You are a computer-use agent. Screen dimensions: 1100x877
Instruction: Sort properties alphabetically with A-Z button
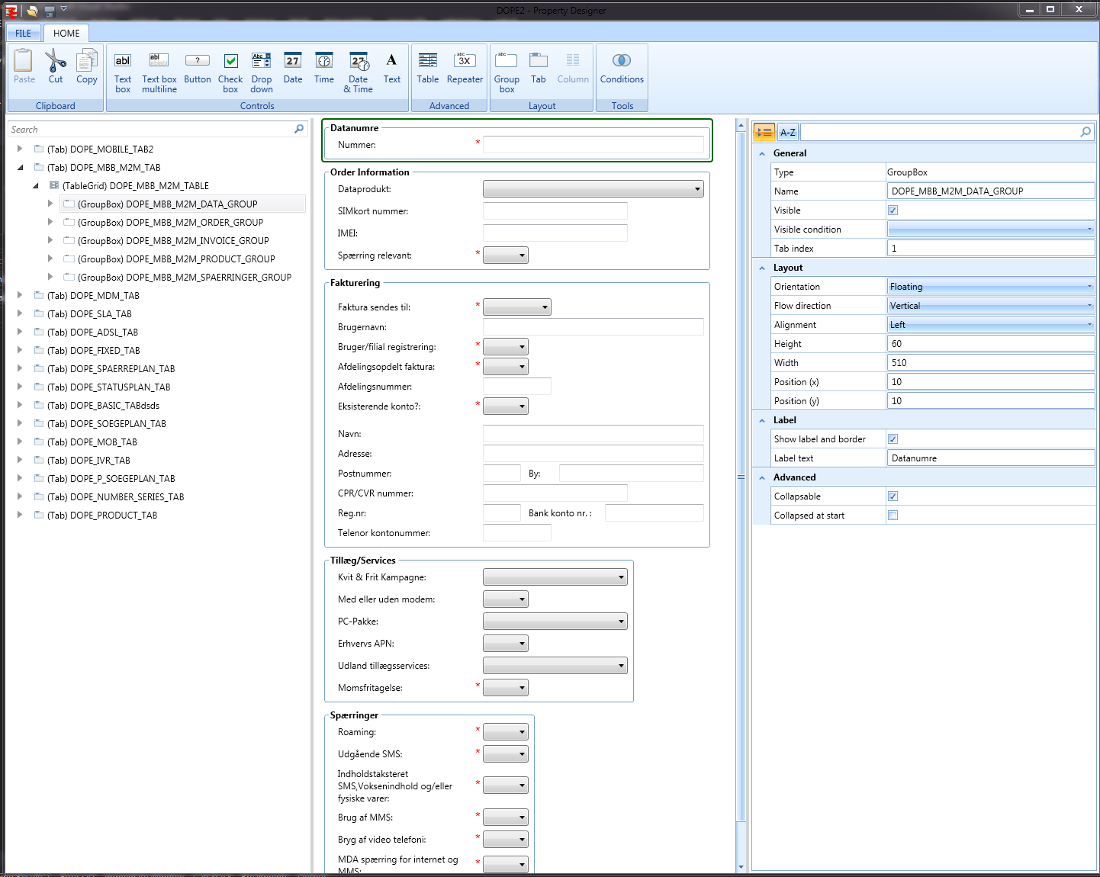tap(788, 133)
